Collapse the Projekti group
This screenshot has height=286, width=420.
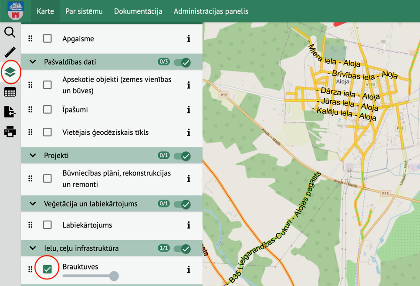pyautogui.click(x=33, y=156)
